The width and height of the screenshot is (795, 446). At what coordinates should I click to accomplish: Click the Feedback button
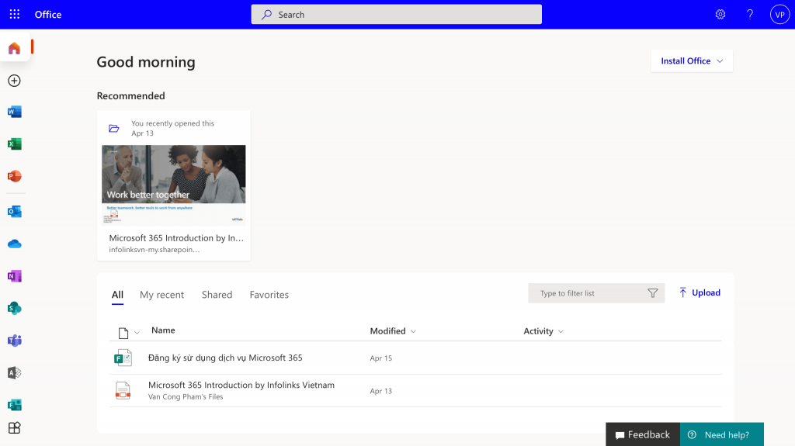[x=642, y=434]
